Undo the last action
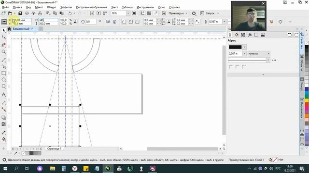 (70, 13)
